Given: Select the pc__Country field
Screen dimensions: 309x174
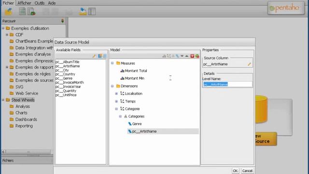Looking at the screenshot, I should [65, 74].
